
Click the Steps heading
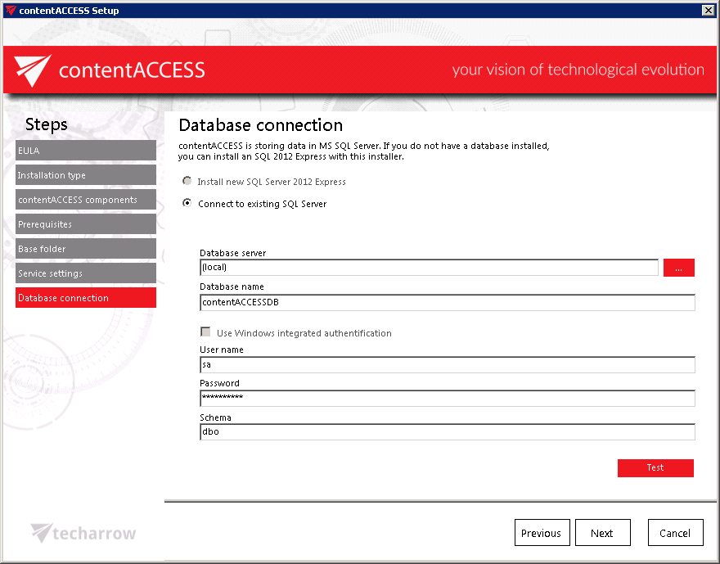point(47,124)
